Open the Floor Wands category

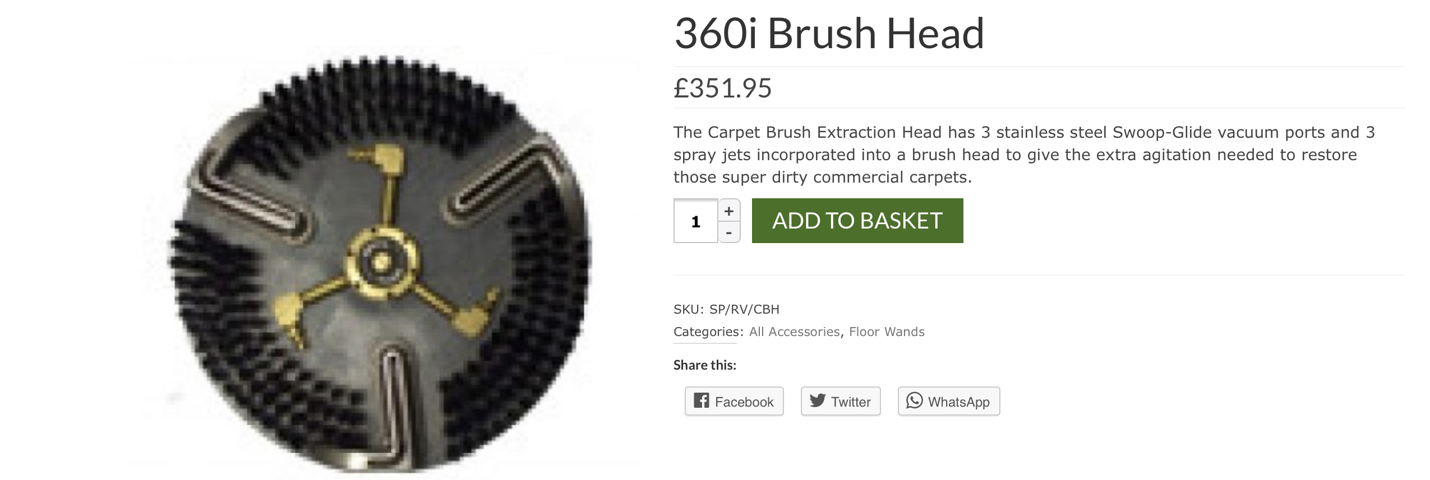click(x=887, y=332)
